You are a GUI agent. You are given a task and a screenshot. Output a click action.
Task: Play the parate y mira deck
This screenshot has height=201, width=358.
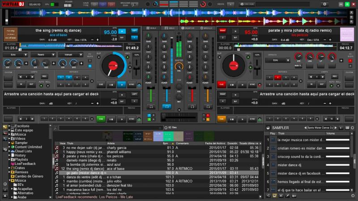tap(242, 84)
